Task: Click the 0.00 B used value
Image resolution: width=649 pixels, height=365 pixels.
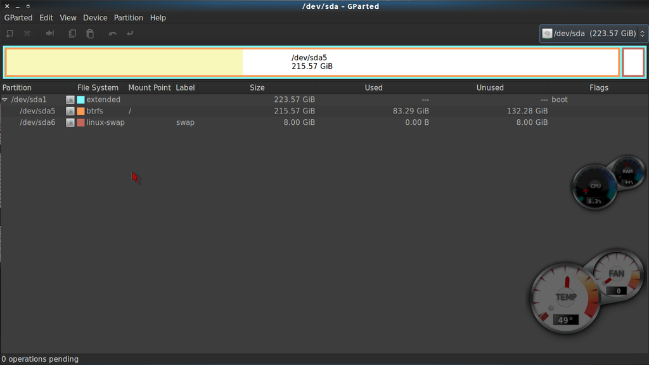Action: coord(417,122)
